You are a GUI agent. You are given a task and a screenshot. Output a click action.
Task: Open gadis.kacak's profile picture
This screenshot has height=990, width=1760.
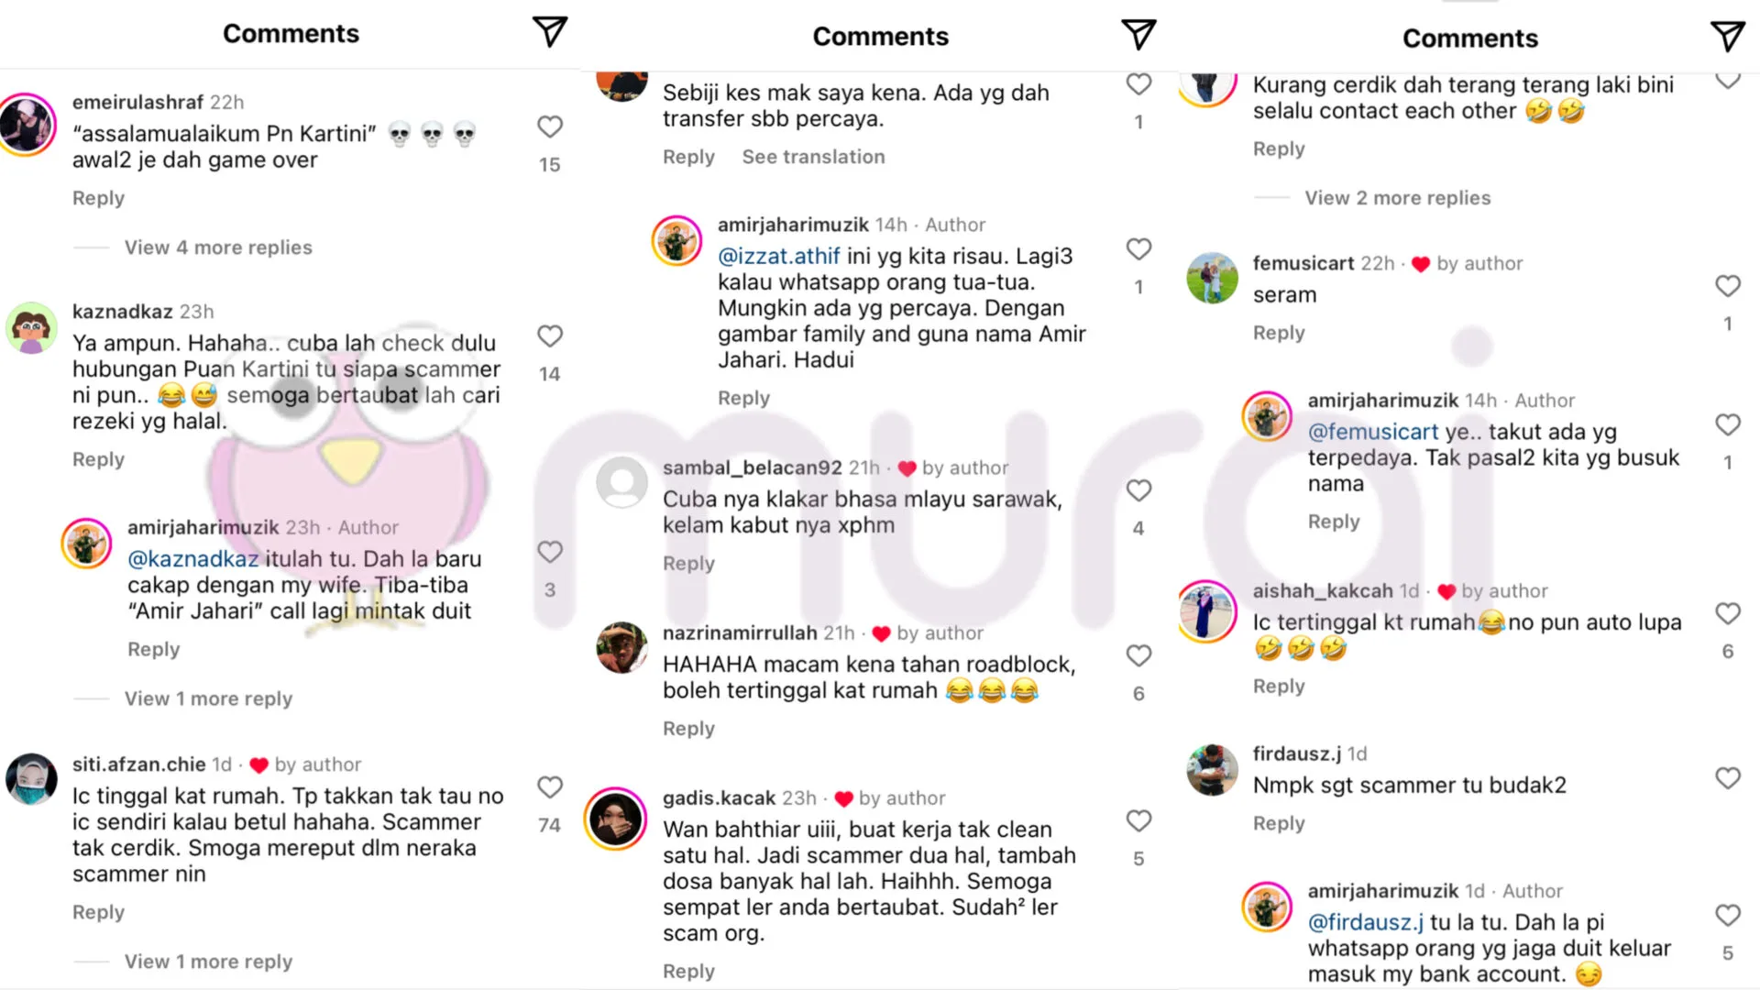pos(616,819)
